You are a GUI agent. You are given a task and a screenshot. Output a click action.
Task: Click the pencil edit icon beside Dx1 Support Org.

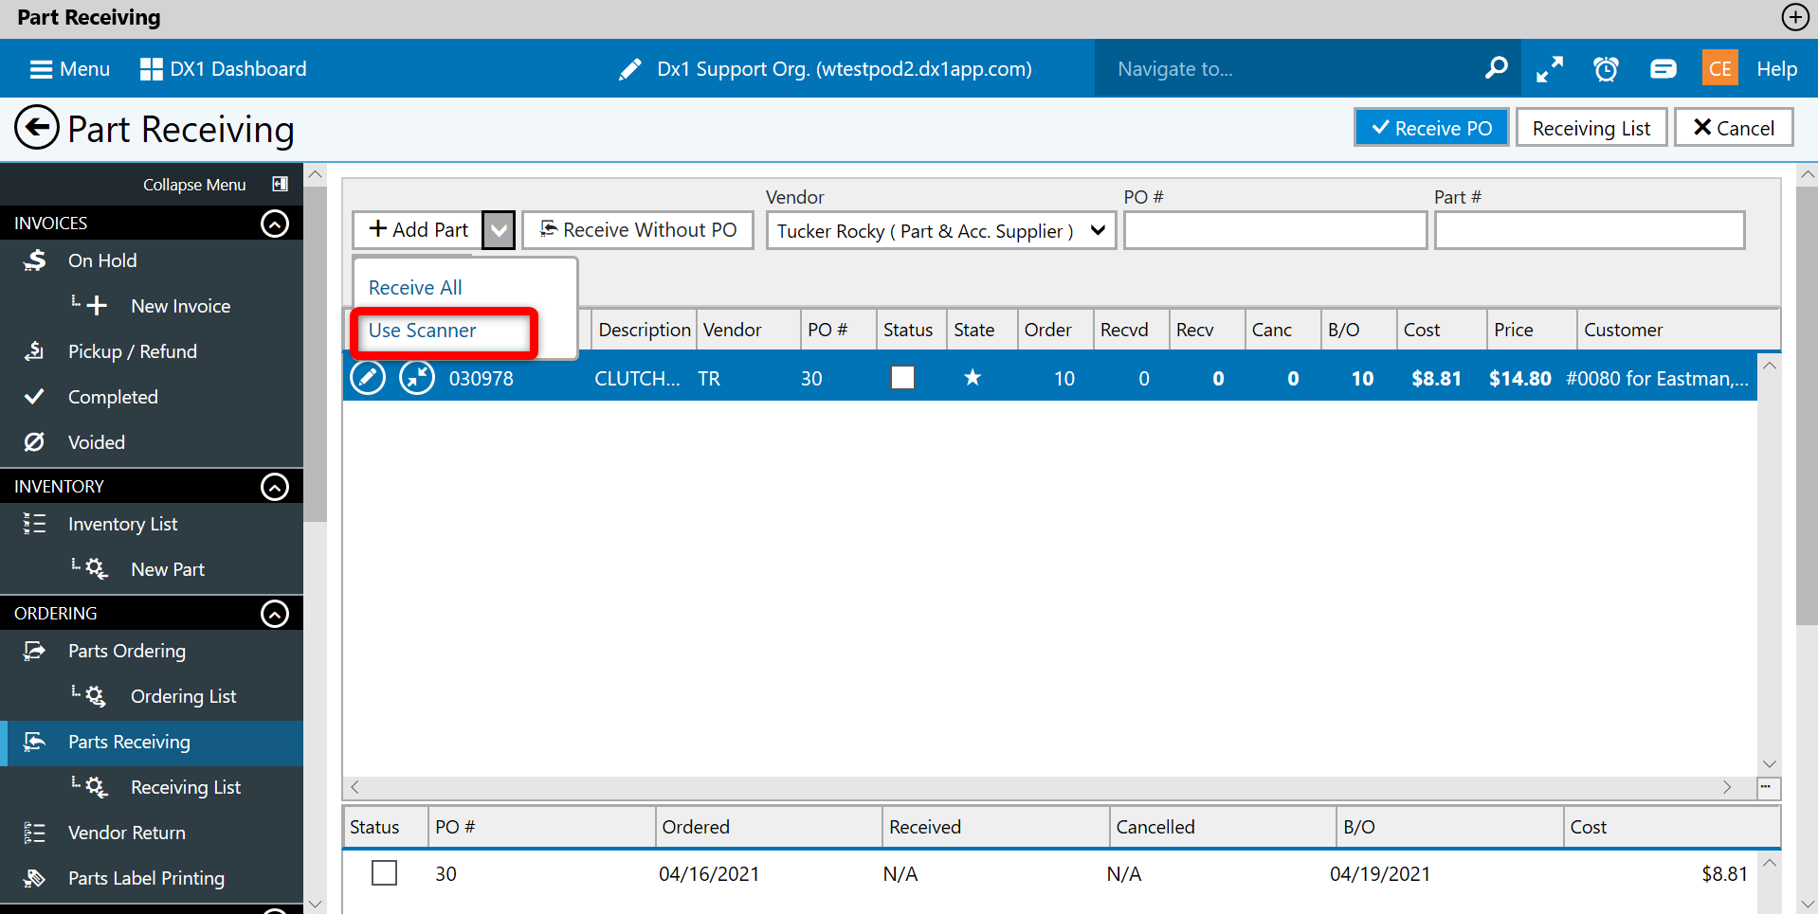pos(629,69)
